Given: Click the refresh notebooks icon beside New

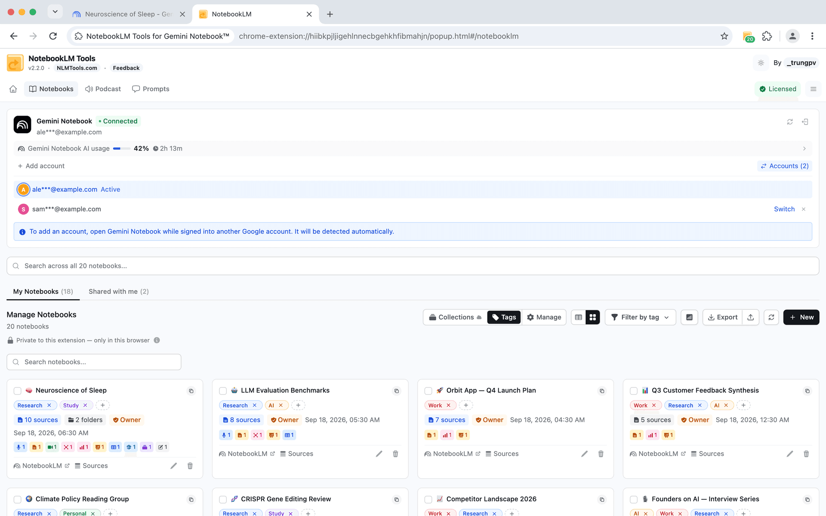Looking at the screenshot, I should 771,317.
